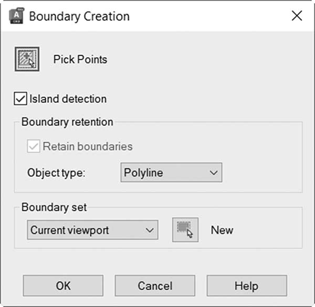Click the Pick Points text label
The width and height of the screenshot is (315, 307).
80,59
